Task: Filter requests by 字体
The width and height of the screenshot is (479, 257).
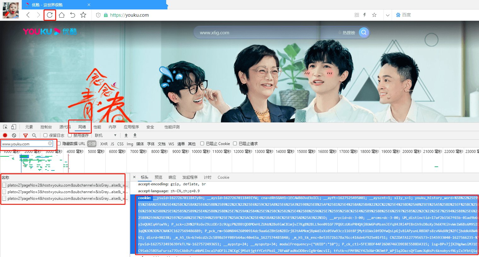Action: (151, 144)
